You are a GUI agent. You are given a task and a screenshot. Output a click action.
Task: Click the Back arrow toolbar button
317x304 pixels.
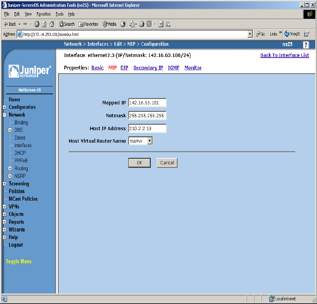coord(10,24)
